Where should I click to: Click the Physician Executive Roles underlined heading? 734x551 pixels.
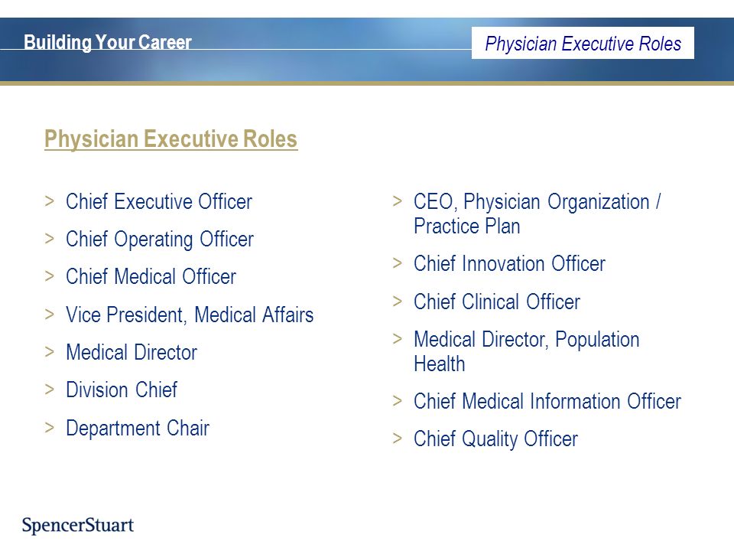[171, 139]
